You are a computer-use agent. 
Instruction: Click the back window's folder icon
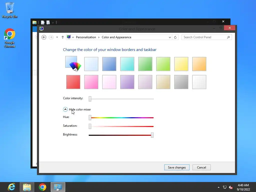point(34,22)
